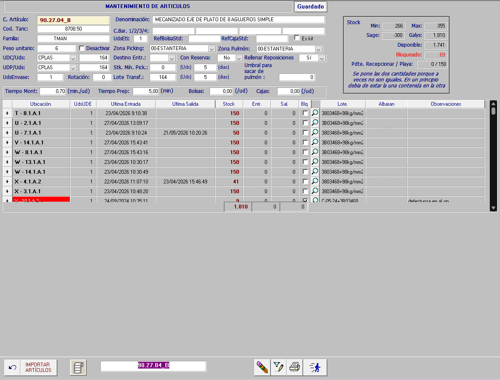Image resolution: width=500 pixels, height=380 pixels.
Task: Check Blq. box for row U - 2.1.A.1
Action: click(x=305, y=123)
